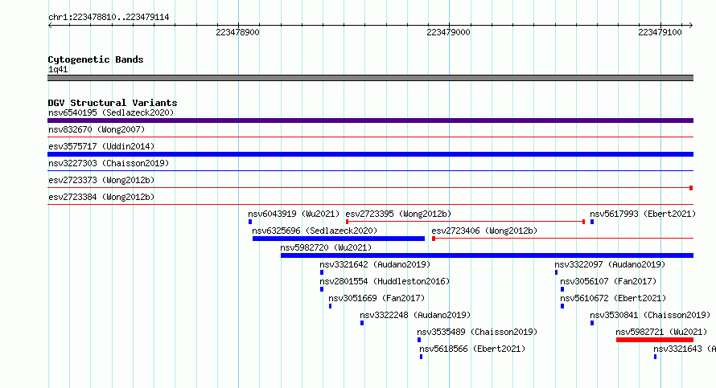
Task: Click esv2723373 (Wong2012b) label
Action: pos(101,180)
